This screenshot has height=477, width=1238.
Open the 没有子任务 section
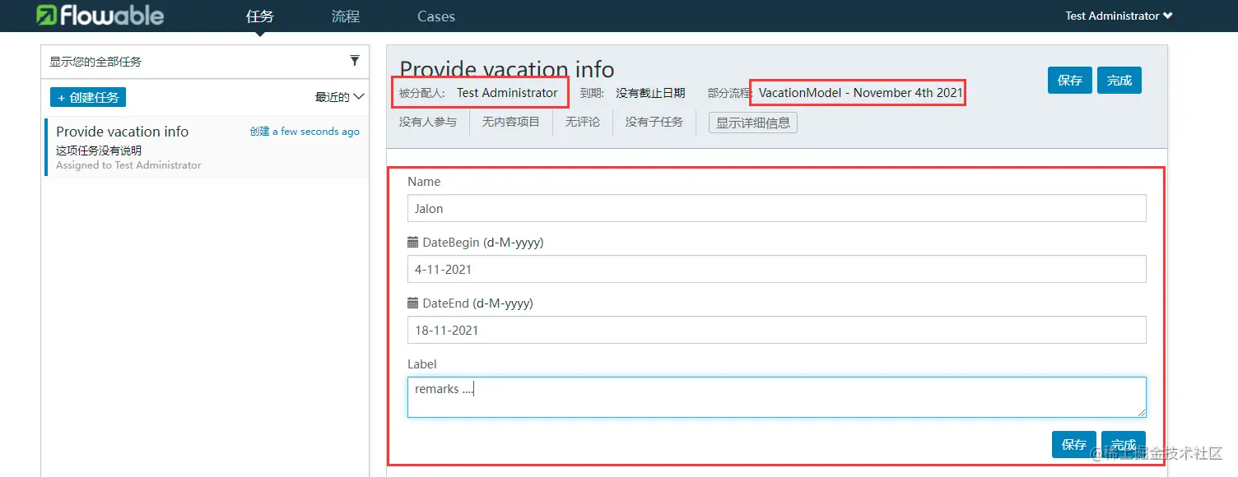pyautogui.click(x=654, y=122)
